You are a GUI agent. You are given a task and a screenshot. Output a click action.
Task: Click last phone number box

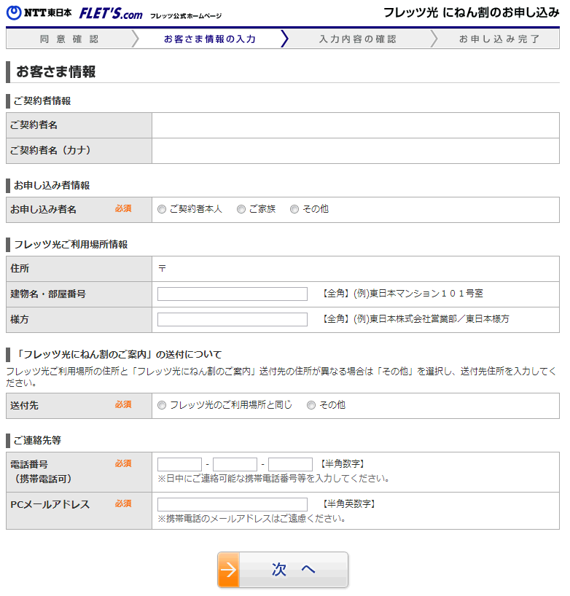point(290,464)
